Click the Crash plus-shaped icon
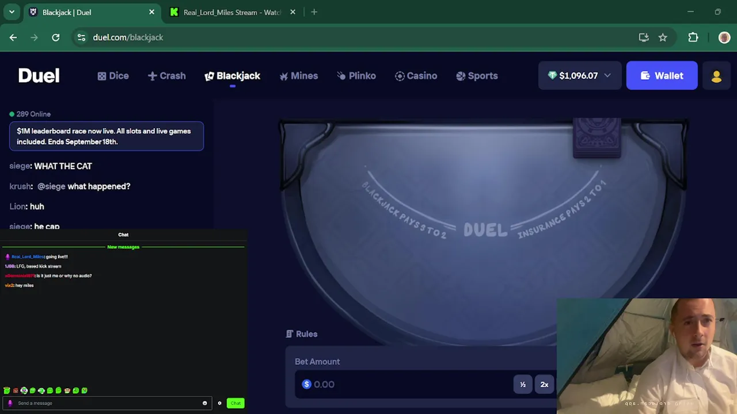Image resolution: width=737 pixels, height=414 pixels. 152,76
